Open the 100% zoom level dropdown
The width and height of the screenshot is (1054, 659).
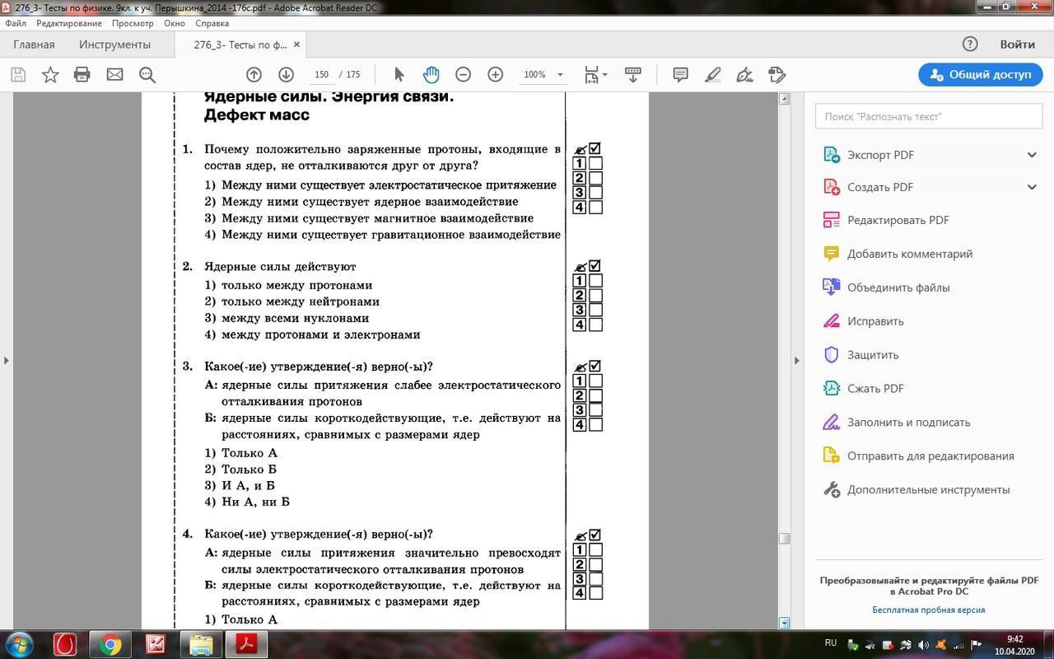pyautogui.click(x=560, y=75)
